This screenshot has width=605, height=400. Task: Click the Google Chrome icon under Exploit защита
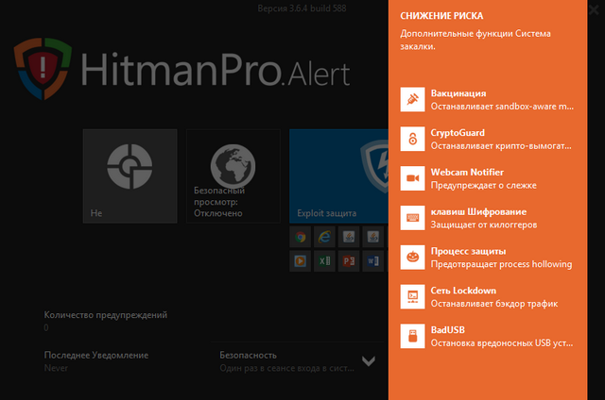pyautogui.click(x=300, y=236)
